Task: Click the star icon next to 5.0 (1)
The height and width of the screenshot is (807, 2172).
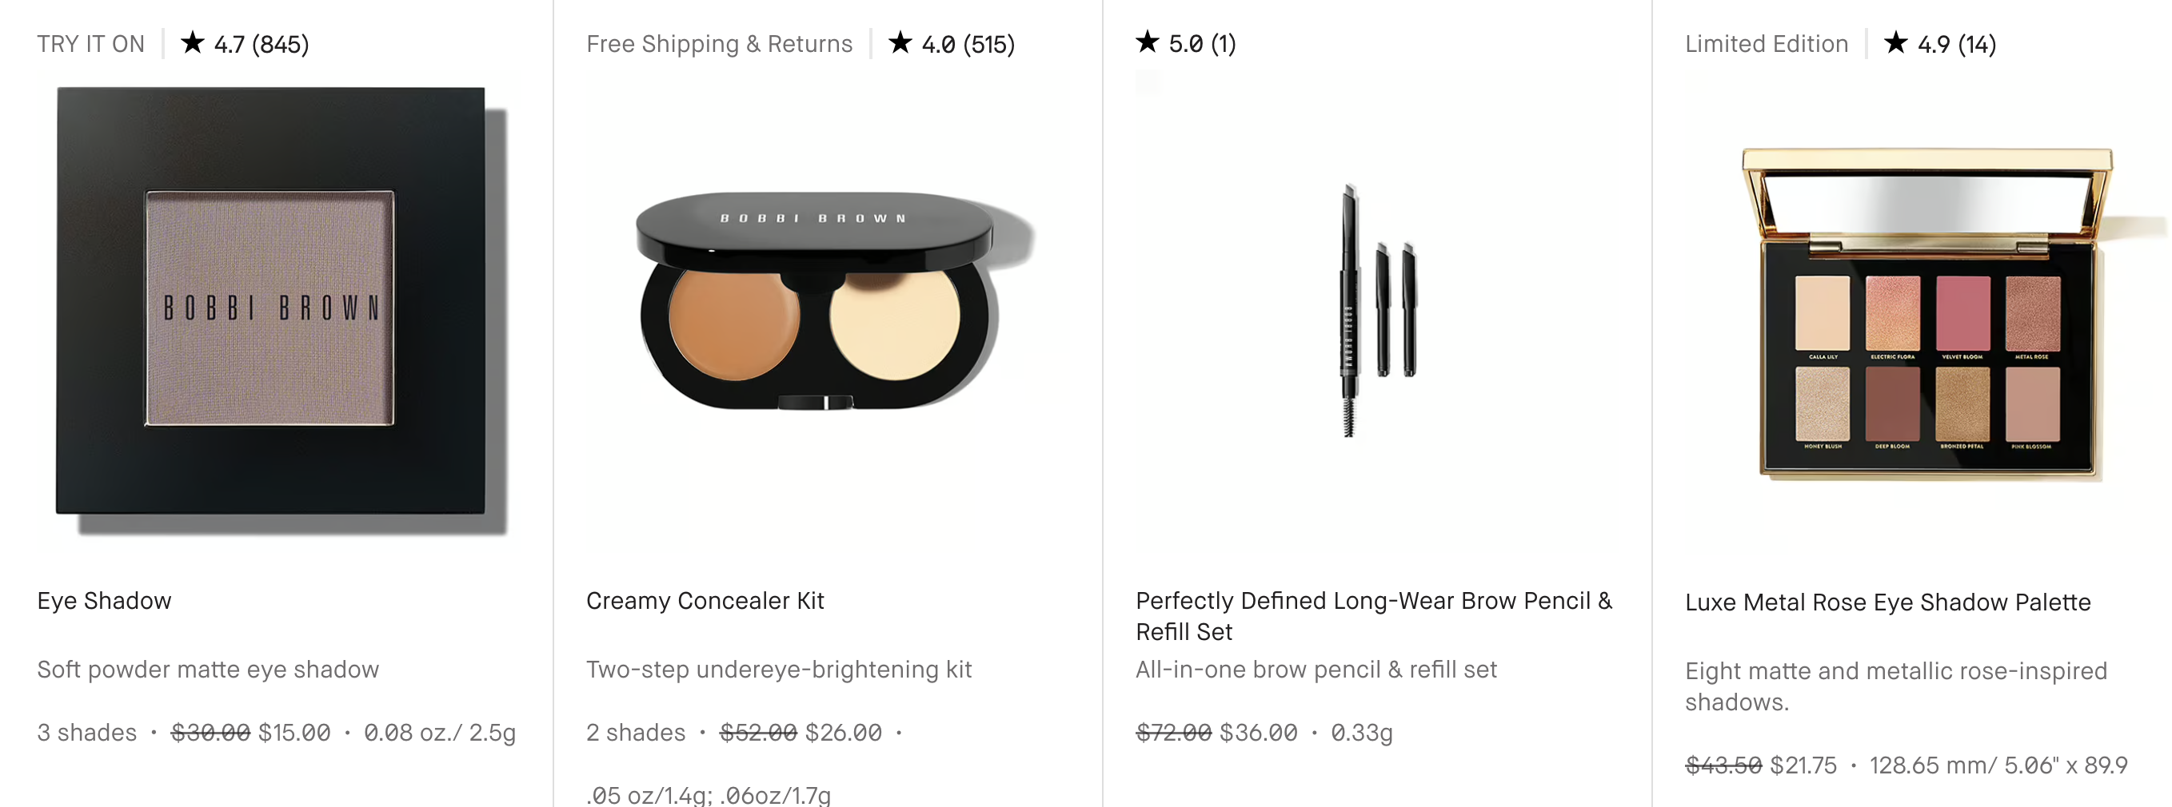Action: 1148,42
